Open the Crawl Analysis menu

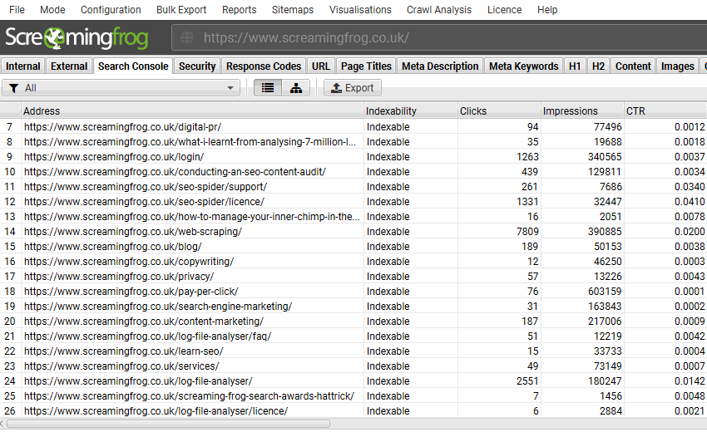point(439,9)
